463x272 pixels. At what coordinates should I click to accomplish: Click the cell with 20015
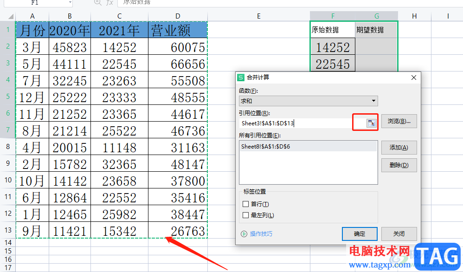[x=70, y=147]
